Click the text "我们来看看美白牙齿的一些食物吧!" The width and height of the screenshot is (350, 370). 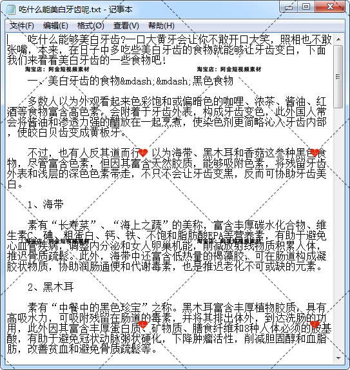87,61
